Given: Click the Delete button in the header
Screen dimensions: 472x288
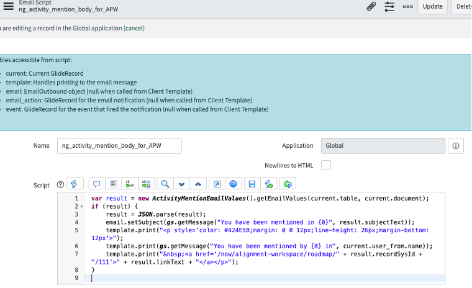Looking at the screenshot, I should click(462, 6).
